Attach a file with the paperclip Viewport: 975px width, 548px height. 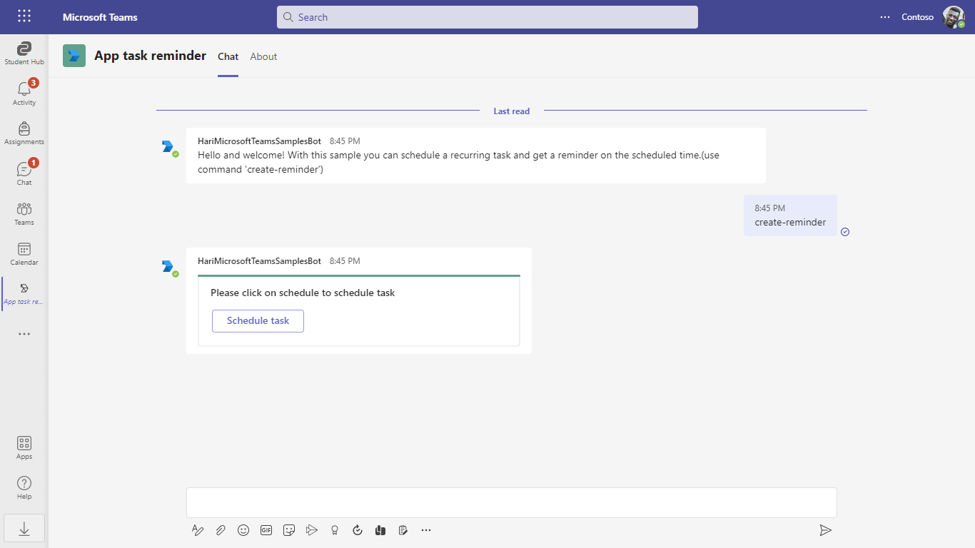pyautogui.click(x=221, y=530)
